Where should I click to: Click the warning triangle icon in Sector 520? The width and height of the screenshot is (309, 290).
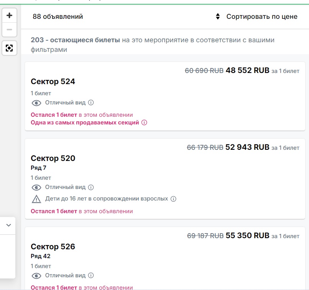point(36,199)
